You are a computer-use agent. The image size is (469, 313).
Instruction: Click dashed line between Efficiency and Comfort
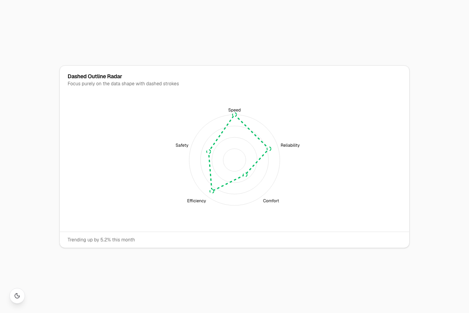click(229, 183)
